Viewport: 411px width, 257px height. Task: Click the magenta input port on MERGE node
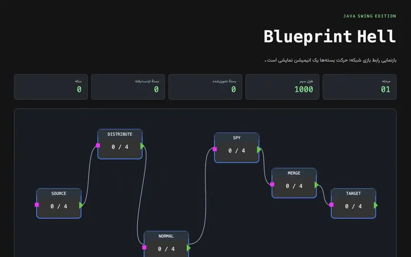272,185
